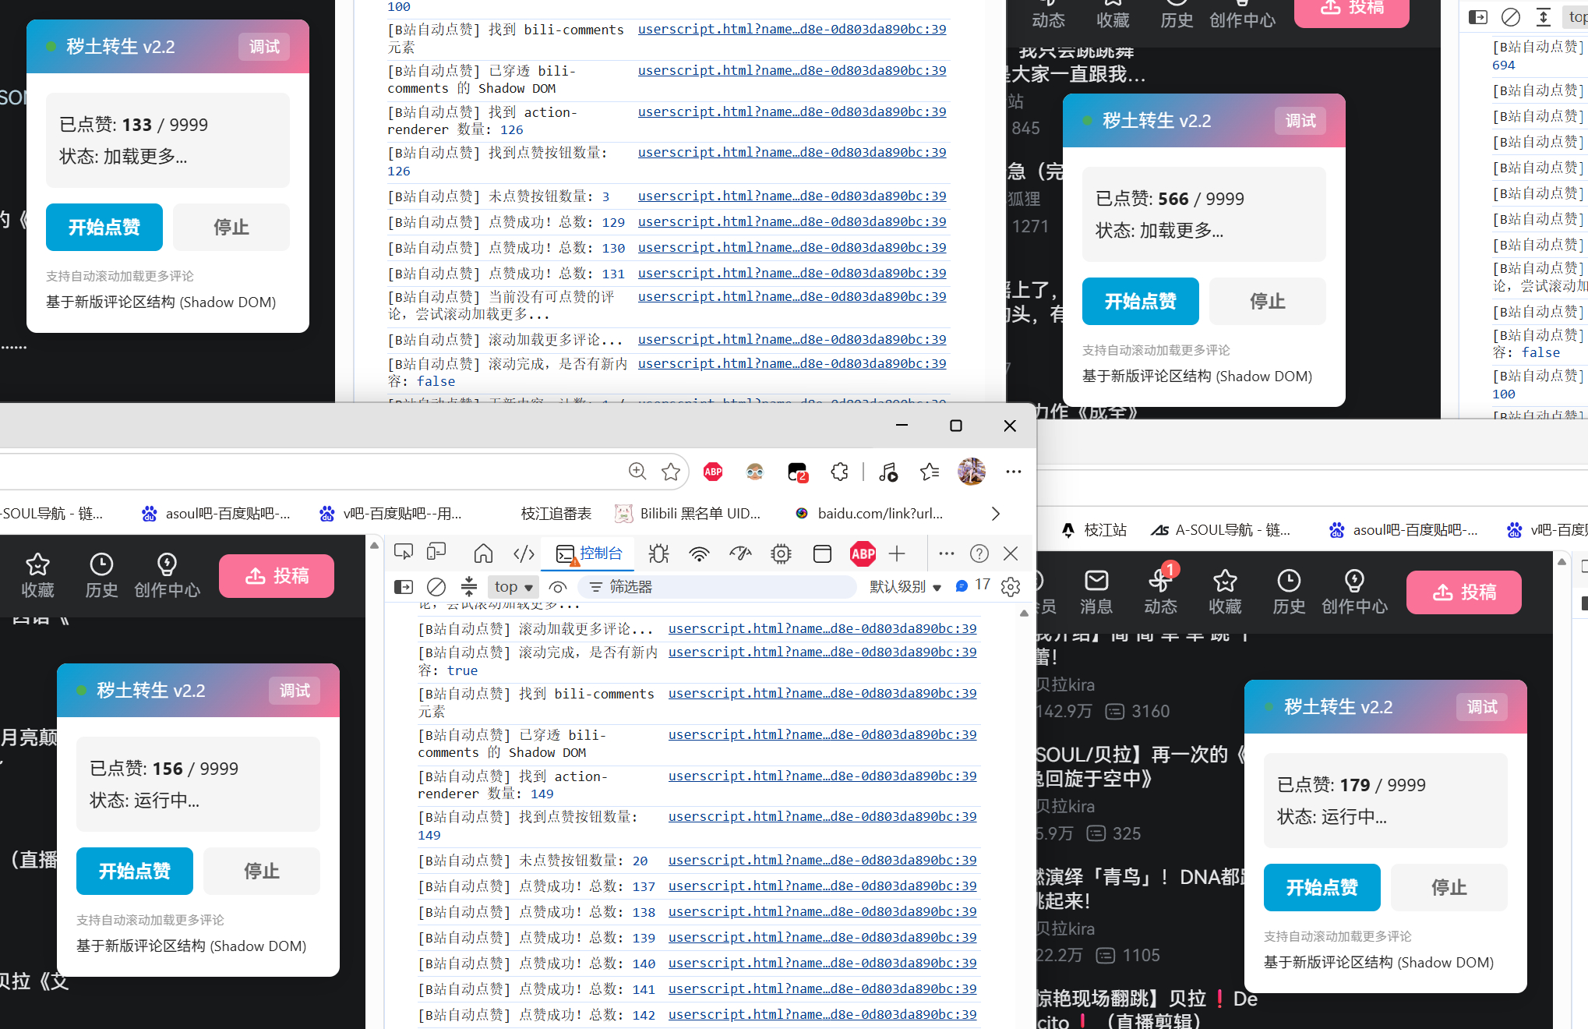Expand the bookmarks bar overflow chevron
1588x1029 pixels.
pyautogui.click(x=995, y=513)
